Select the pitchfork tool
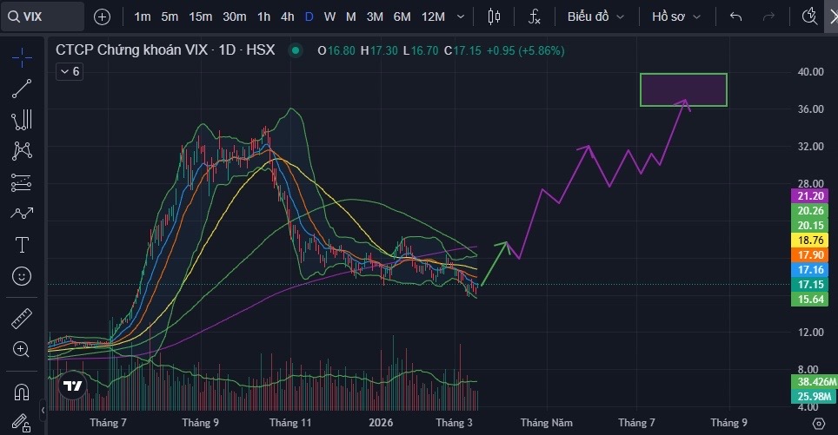 point(22,120)
